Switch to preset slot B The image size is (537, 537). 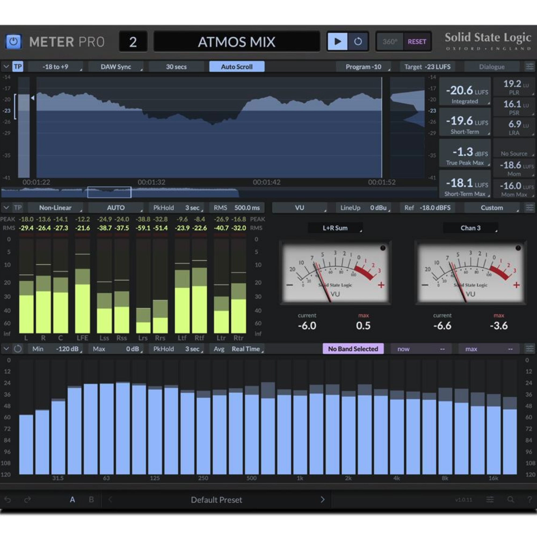[x=91, y=499]
